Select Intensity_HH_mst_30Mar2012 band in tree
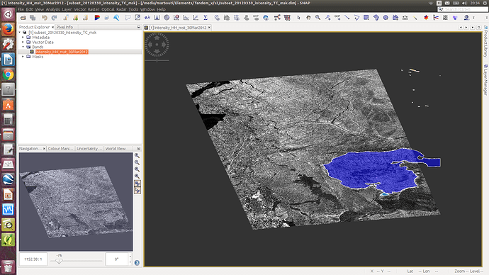Image resolution: width=489 pixels, height=275 pixels. point(62,52)
